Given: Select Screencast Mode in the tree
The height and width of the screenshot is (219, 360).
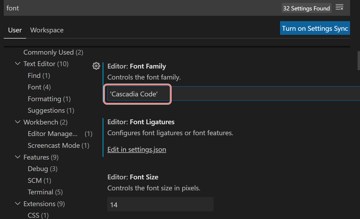Looking at the screenshot, I should point(58,145).
